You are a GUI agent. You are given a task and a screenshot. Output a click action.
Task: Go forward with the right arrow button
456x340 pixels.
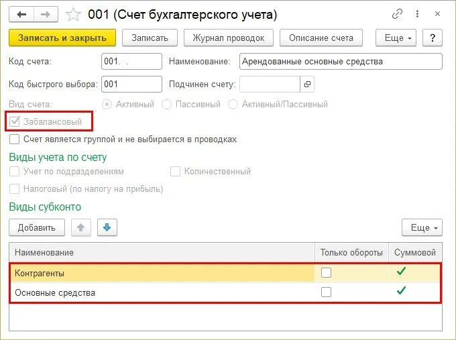[x=46, y=14]
